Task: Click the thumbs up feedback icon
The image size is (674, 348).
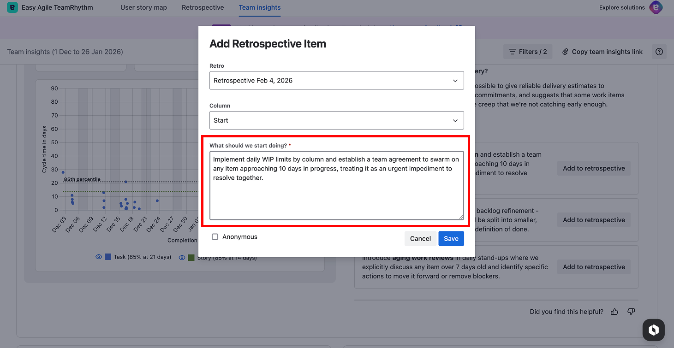Action: [x=614, y=312]
